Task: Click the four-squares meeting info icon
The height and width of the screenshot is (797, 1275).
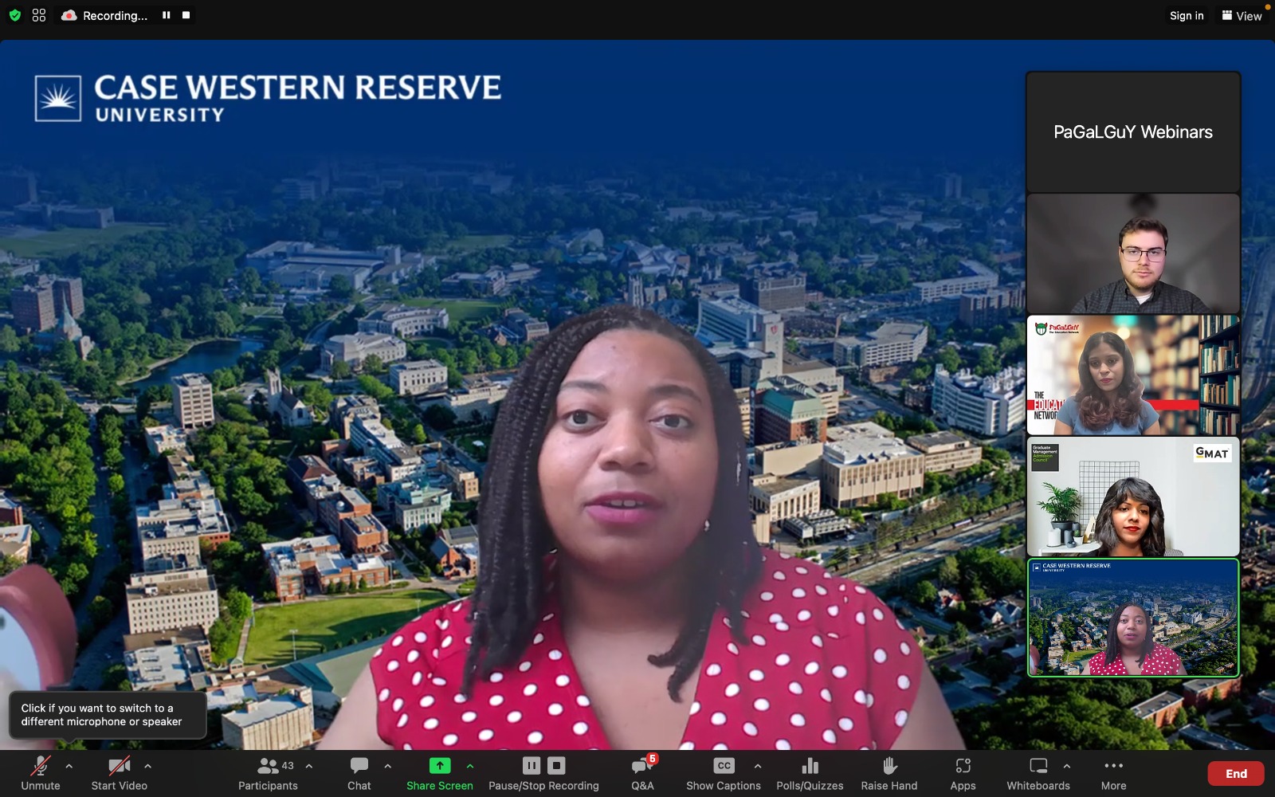Action: [39, 15]
